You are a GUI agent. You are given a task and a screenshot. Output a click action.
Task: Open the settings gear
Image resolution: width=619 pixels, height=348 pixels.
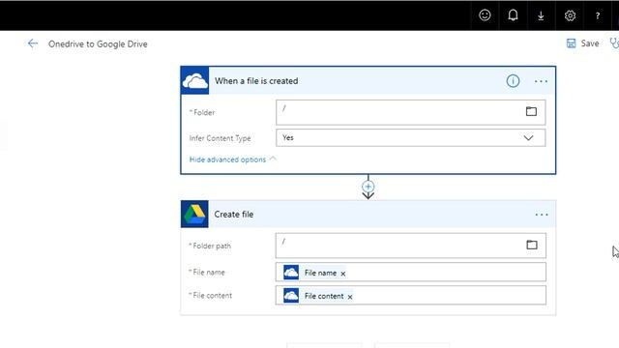point(570,15)
